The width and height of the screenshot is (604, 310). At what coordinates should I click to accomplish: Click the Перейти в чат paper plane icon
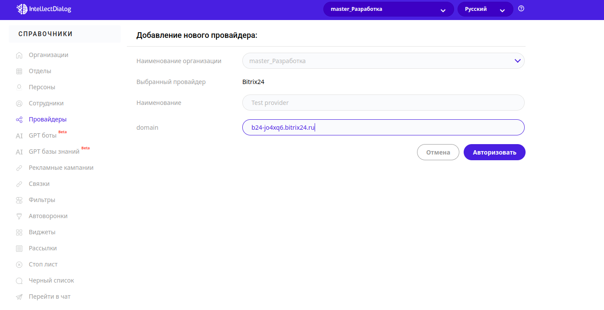pos(19,297)
